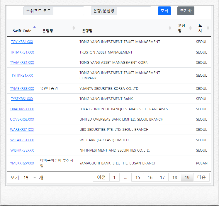The image size is (219, 206).
Task: Open TYMBKRSEXXX swift code link
Action: point(22,88)
